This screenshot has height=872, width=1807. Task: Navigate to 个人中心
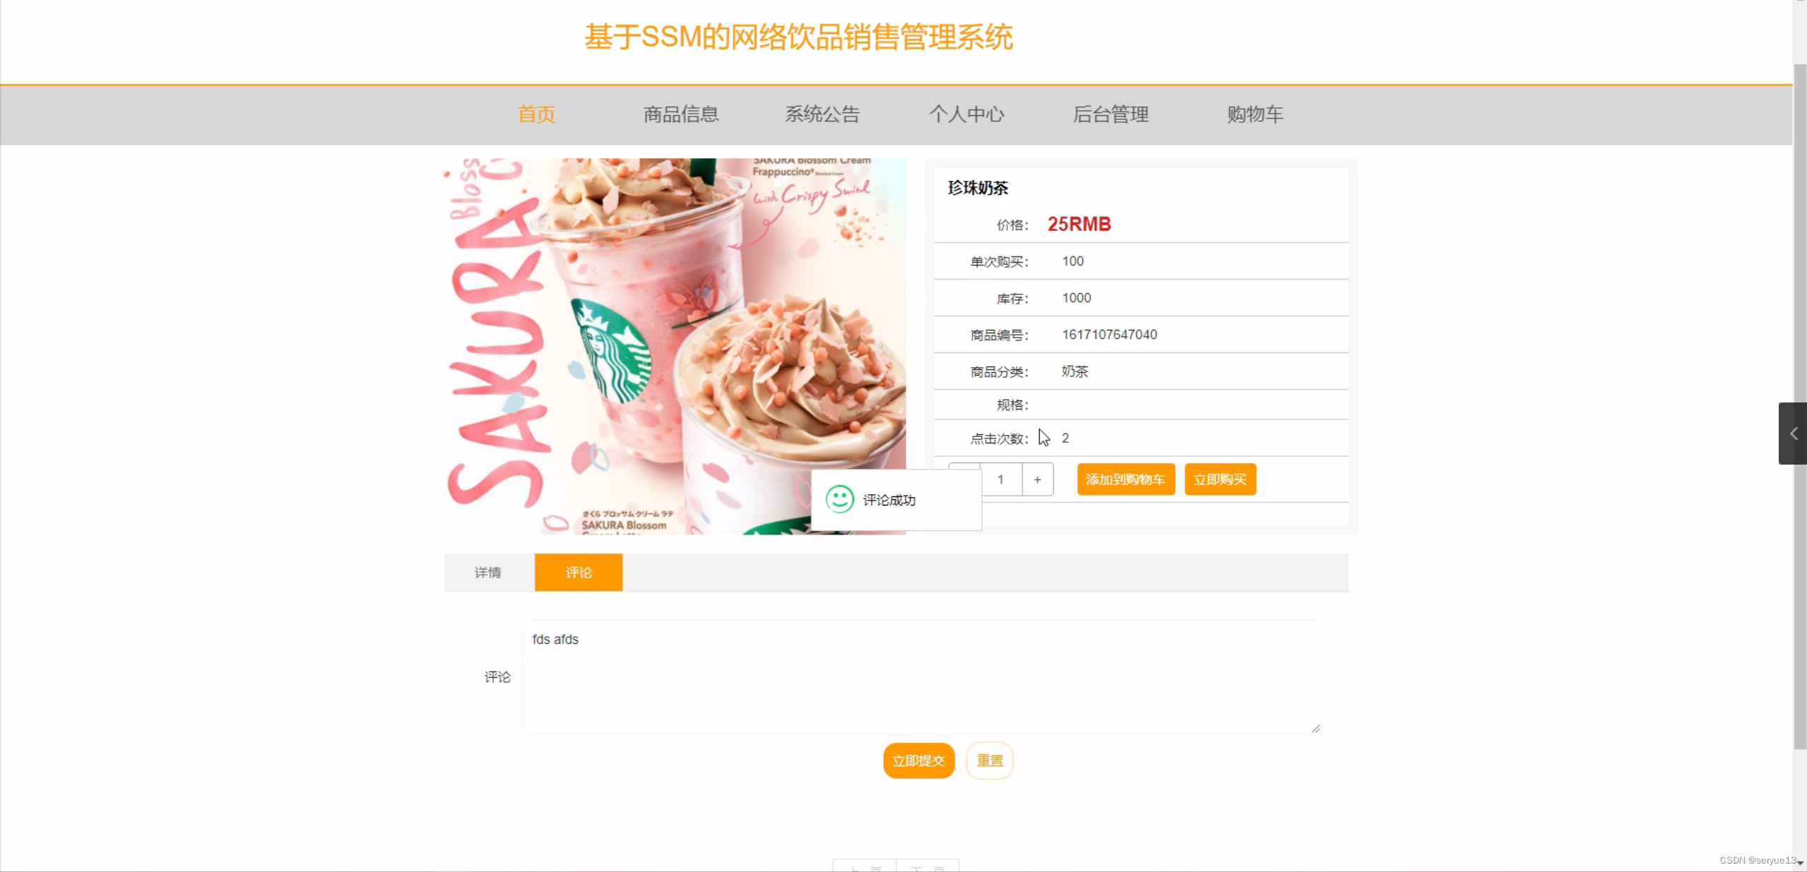click(966, 114)
